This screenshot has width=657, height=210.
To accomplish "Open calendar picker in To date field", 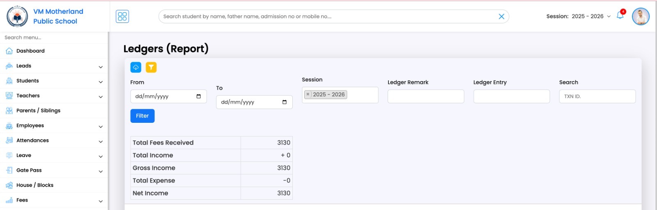I will click(x=285, y=102).
